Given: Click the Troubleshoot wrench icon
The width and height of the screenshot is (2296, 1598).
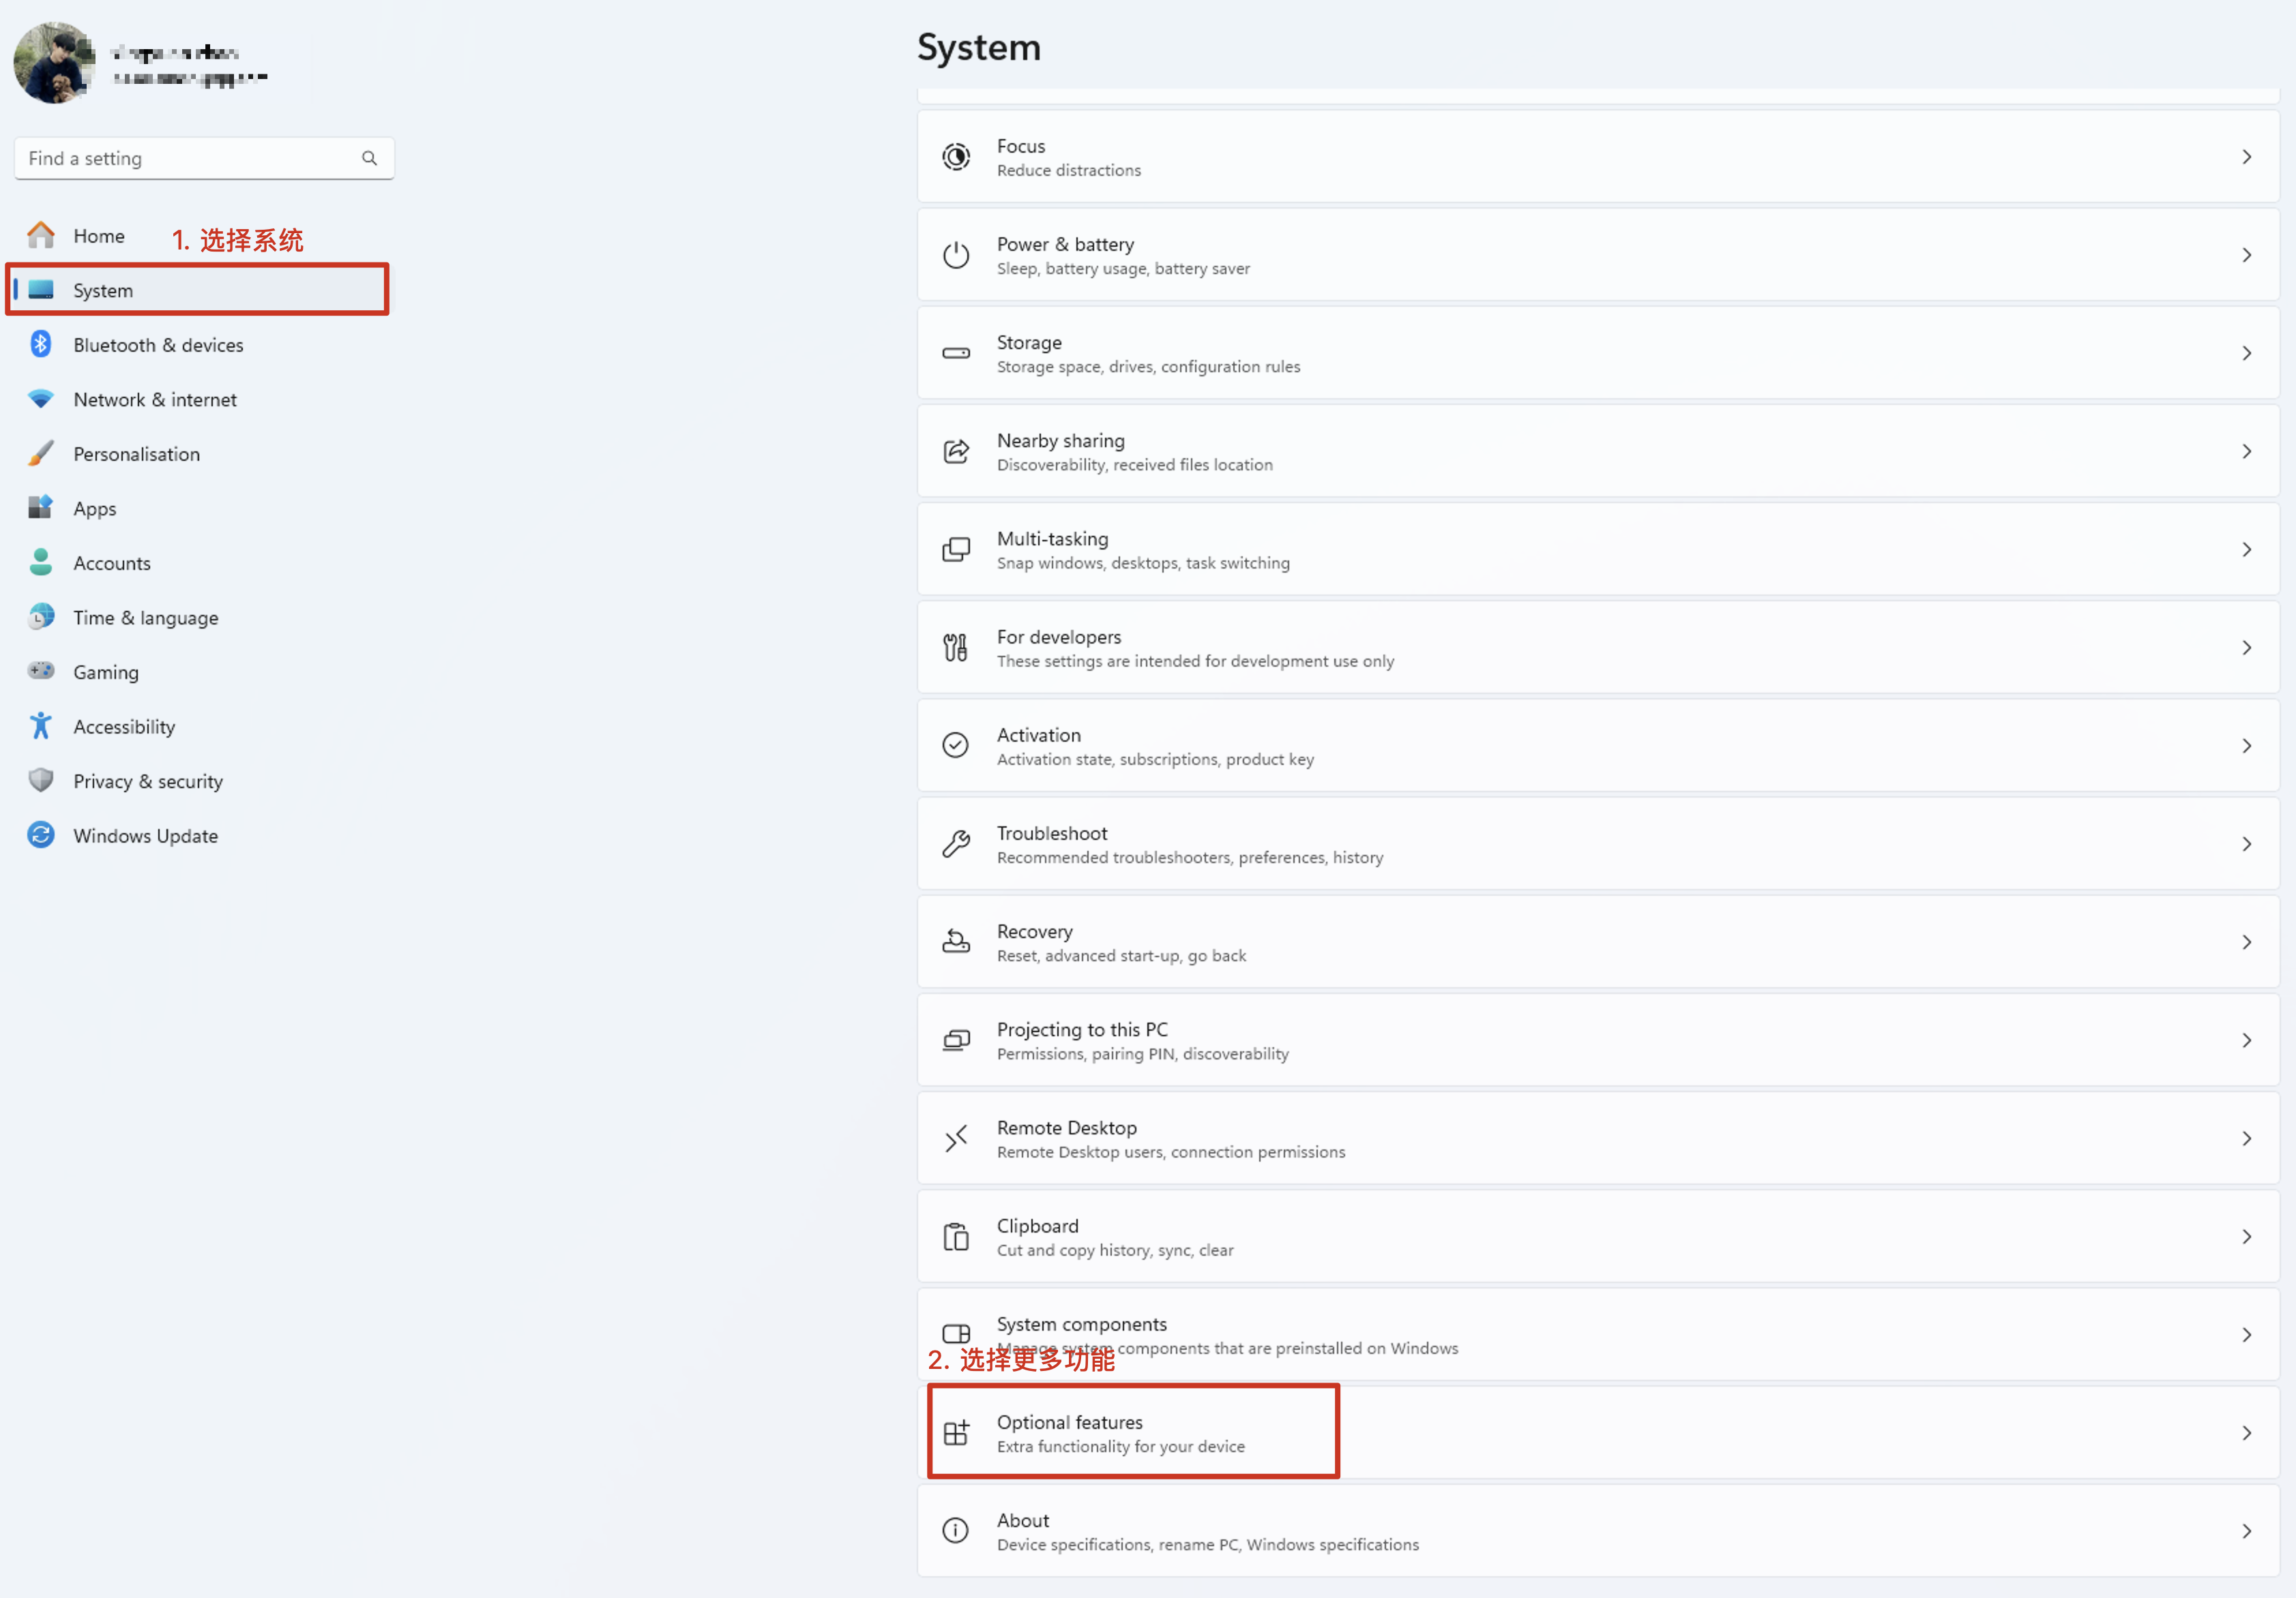Looking at the screenshot, I should pos(955,843).
